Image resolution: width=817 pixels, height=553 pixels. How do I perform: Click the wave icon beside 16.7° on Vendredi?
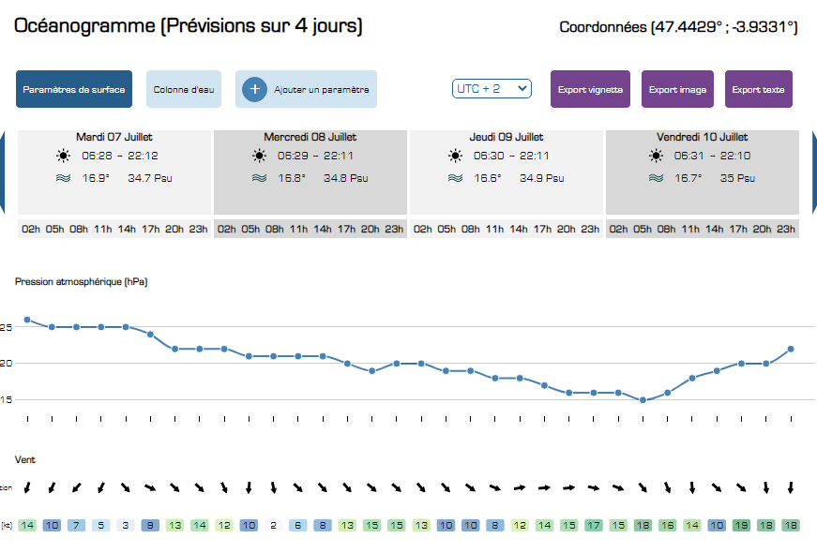click(652, 177)
